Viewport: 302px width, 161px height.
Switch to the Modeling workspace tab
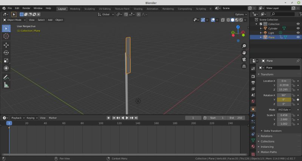click(75, 9)
